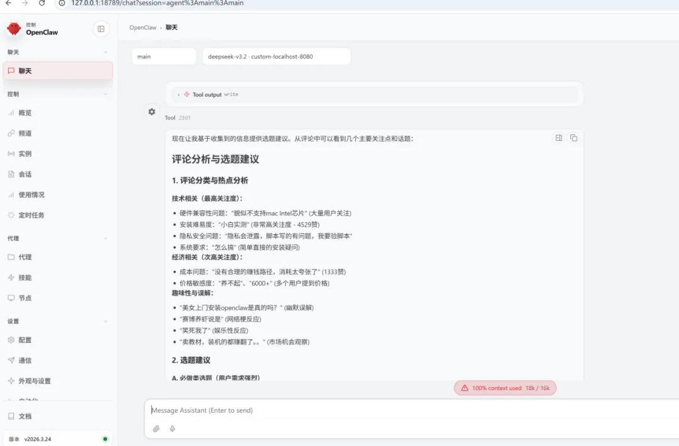Open the 文档 docs link
The width and height of the screenshot is (679, 446).
(58, 416)
